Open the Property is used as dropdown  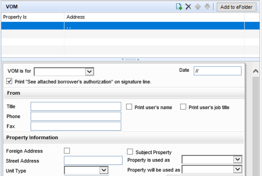(237, 159)
